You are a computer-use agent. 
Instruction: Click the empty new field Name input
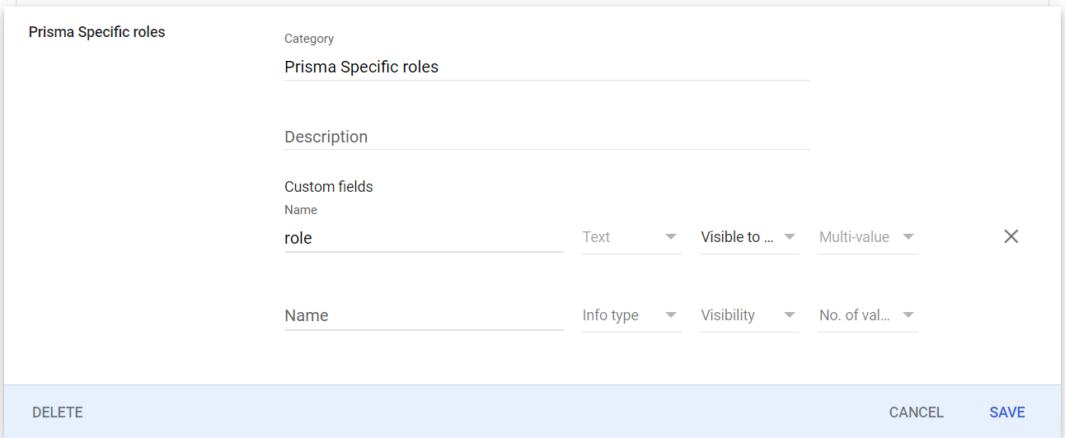(x=423, y=316)
